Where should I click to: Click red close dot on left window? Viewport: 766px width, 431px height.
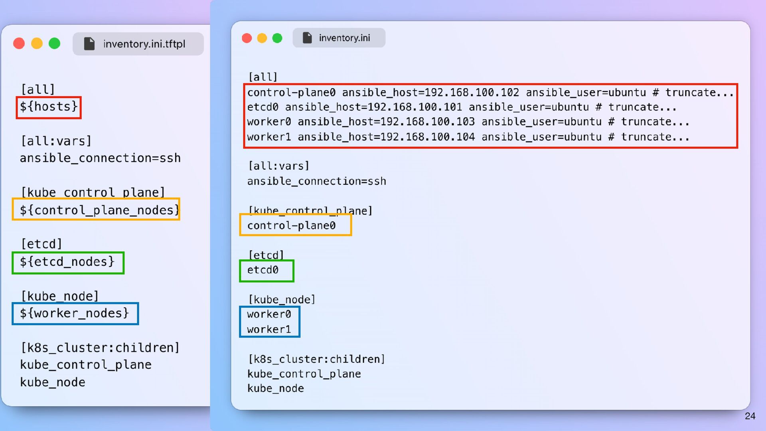pos(19,43)
